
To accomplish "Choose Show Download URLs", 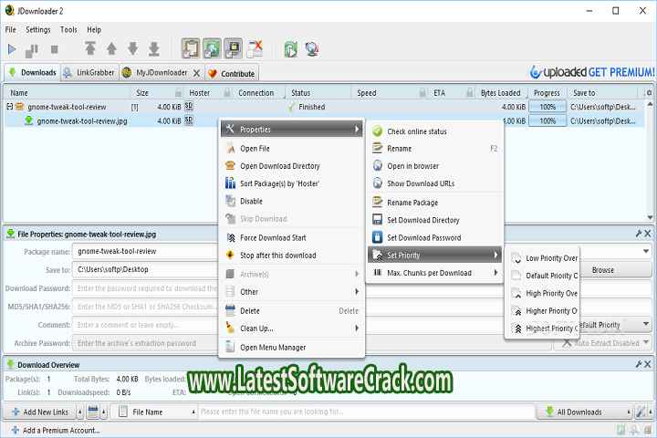I will pyautogui.click(x=435, y=183).
